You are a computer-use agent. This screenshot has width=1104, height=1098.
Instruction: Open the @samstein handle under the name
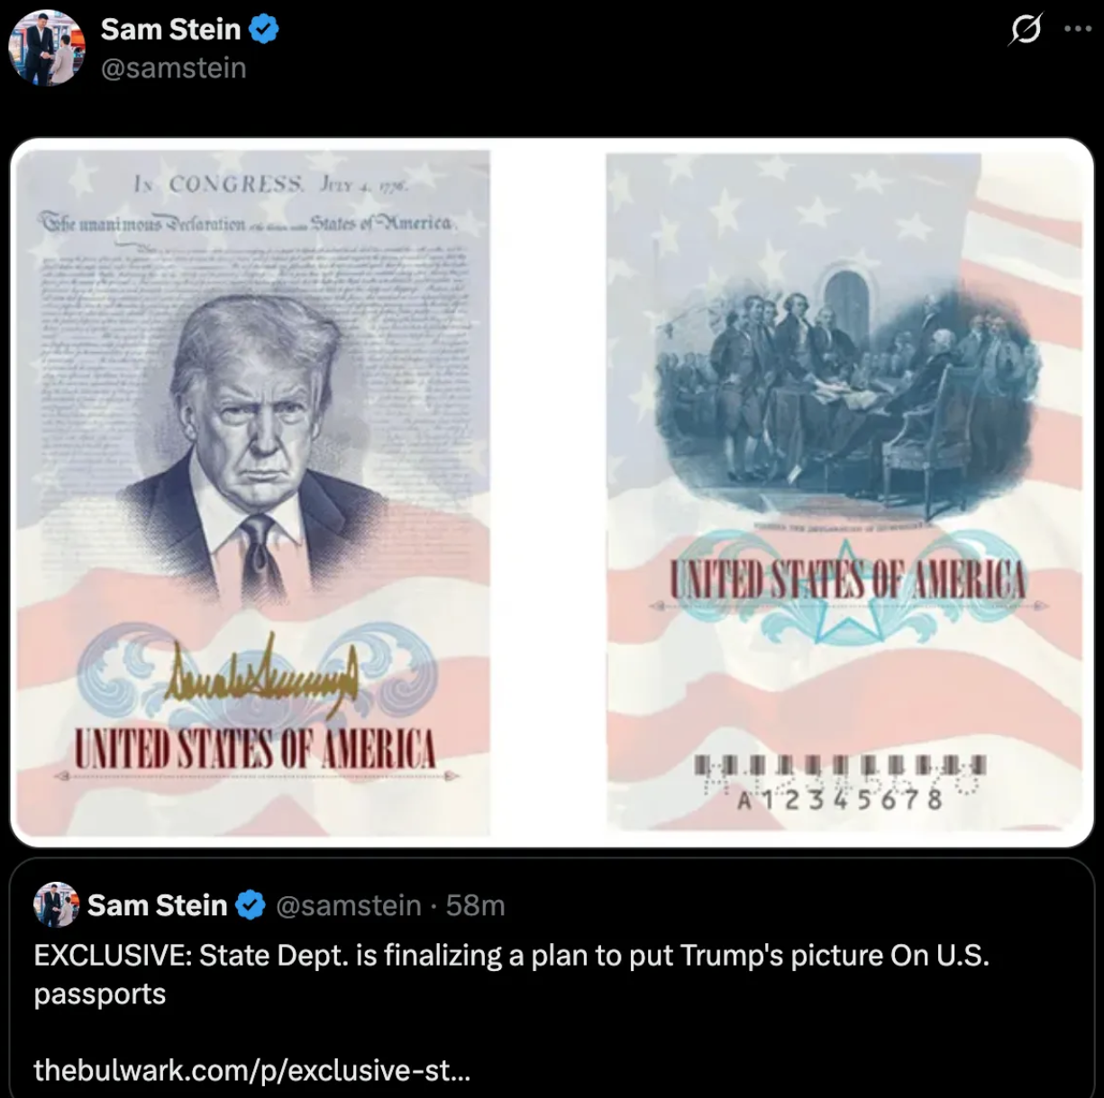tap(173, 68)
